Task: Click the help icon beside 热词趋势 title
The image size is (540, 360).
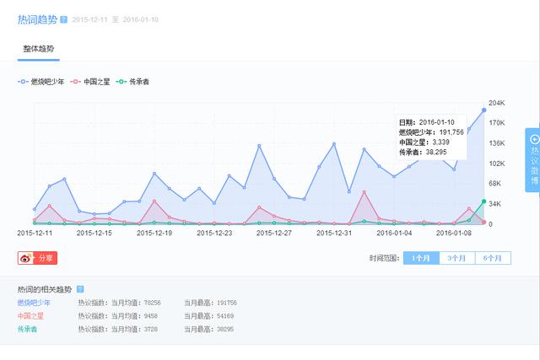Action: [x=64, y=19]
